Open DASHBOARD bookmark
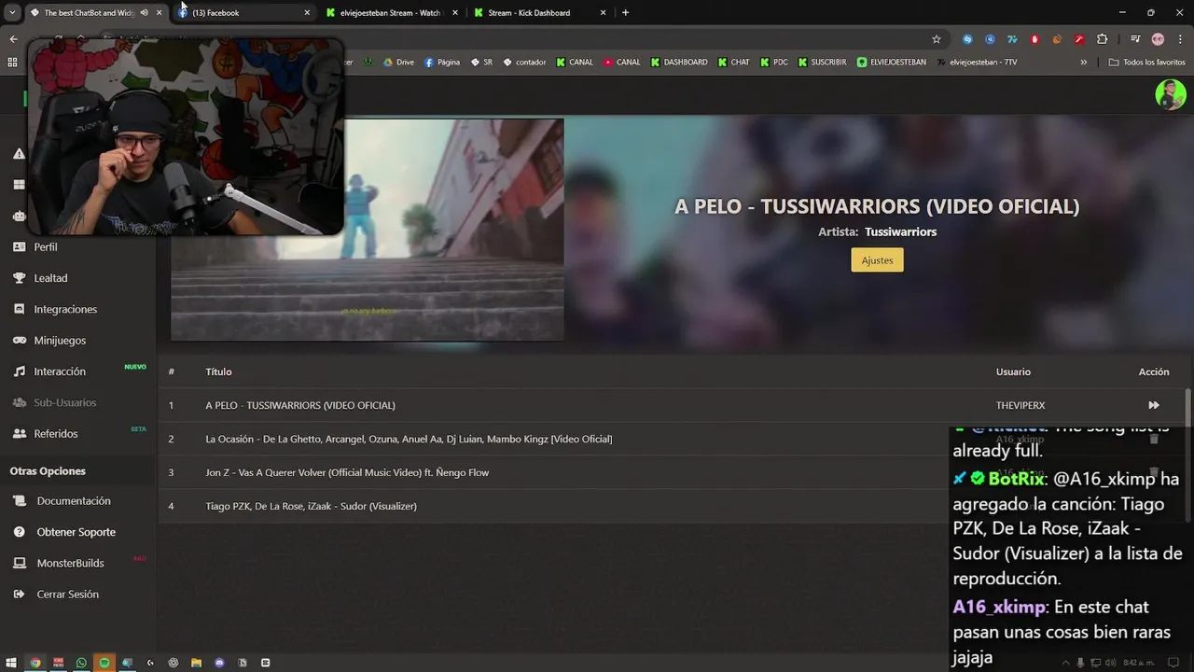Image resolution: width=1194 pixels, height=672 pixels. coord(679,63)
